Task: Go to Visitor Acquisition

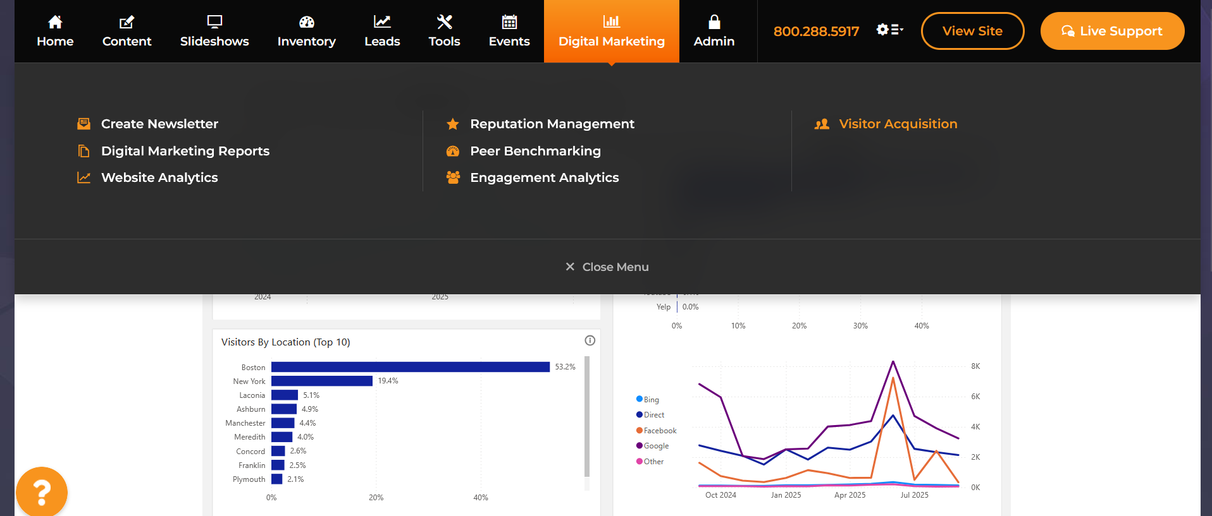Action: [898, 124]
